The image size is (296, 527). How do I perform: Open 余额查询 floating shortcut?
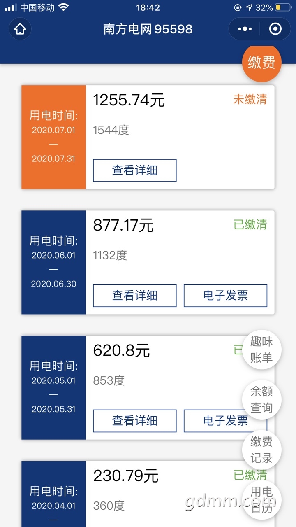tap(261, 399)
